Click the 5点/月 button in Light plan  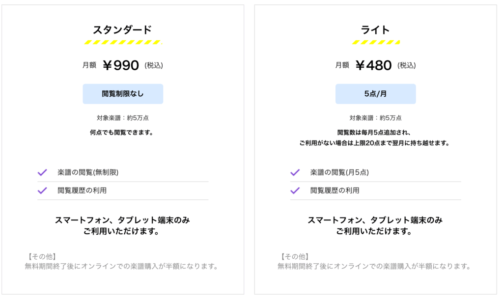tap(376, 94)
